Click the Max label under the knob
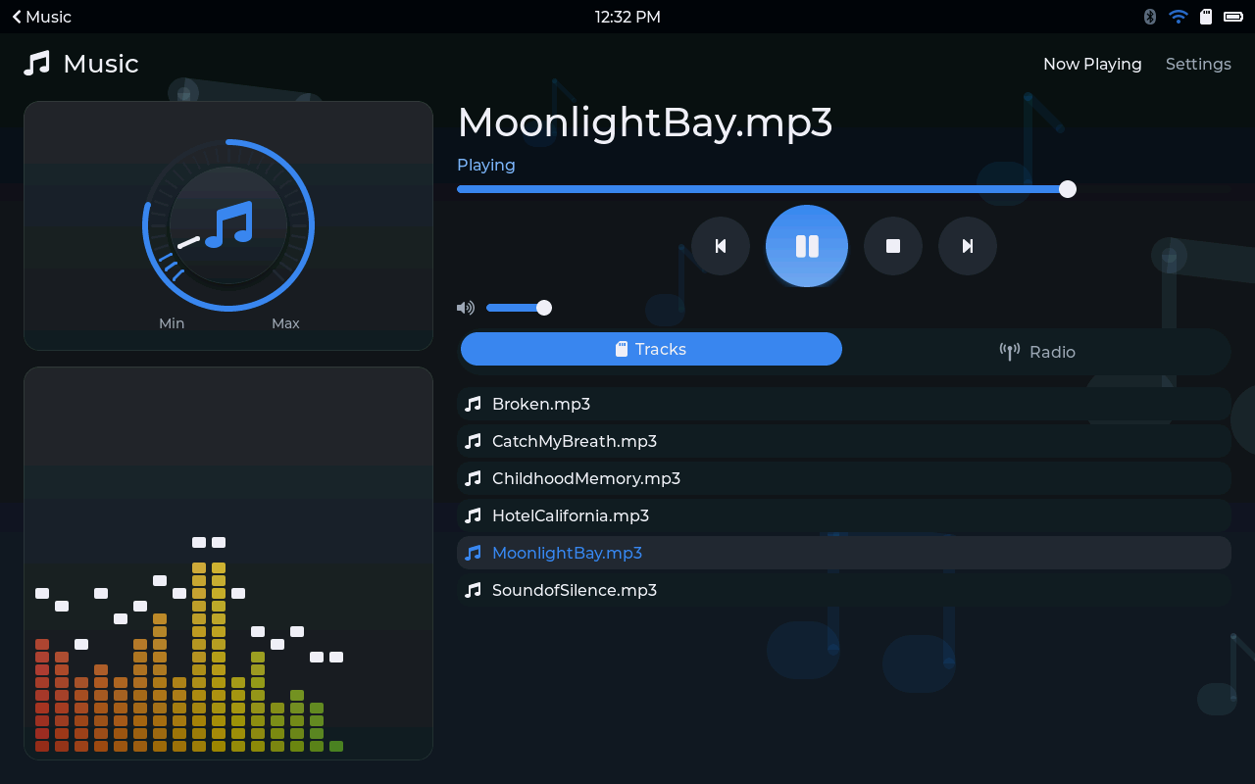The image size is (1255, 784). (285, 323)
